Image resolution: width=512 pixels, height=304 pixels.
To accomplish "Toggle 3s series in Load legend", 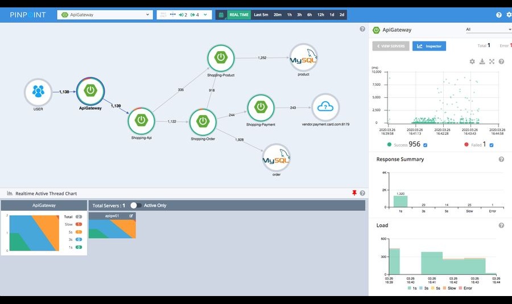I will point(423,288).
